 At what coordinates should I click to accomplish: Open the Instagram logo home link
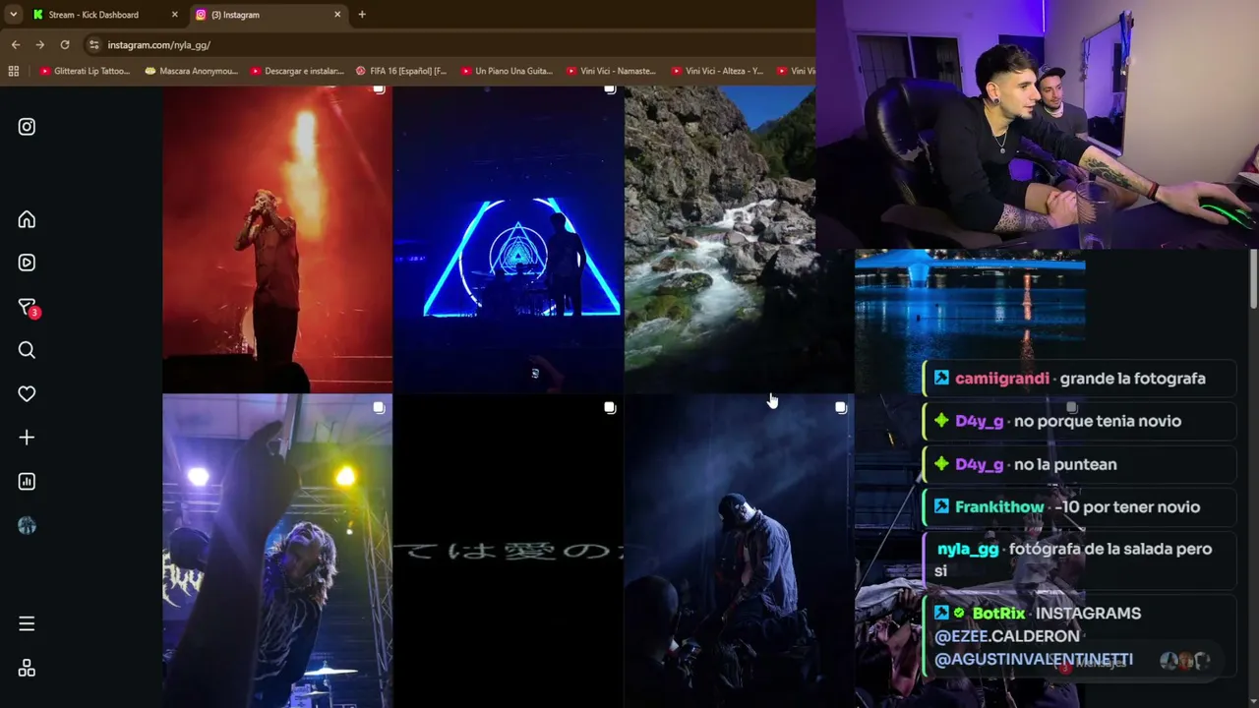click(x=27, y=127)
